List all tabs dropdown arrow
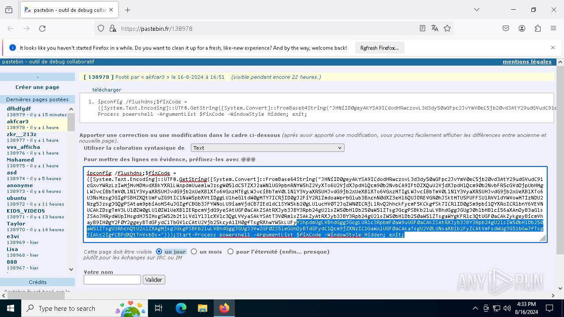This screenshot has height=317, width=564. tap(476, 10)
